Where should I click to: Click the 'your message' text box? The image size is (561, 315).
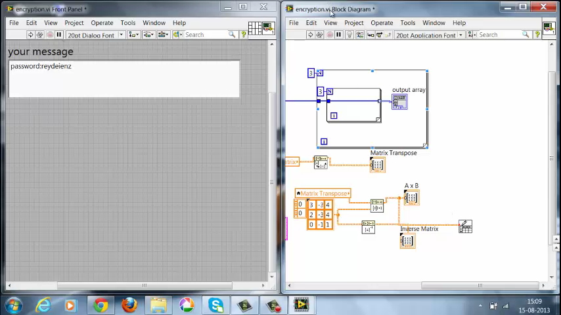(x=124, y=78)
